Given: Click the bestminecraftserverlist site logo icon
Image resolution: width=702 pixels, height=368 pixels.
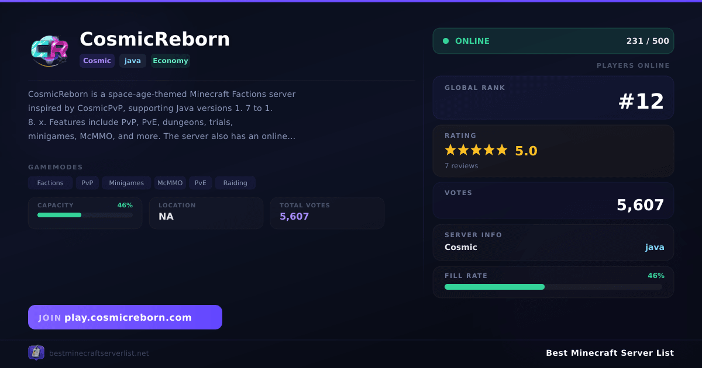Looking at the screenshot, I should 36,352.
